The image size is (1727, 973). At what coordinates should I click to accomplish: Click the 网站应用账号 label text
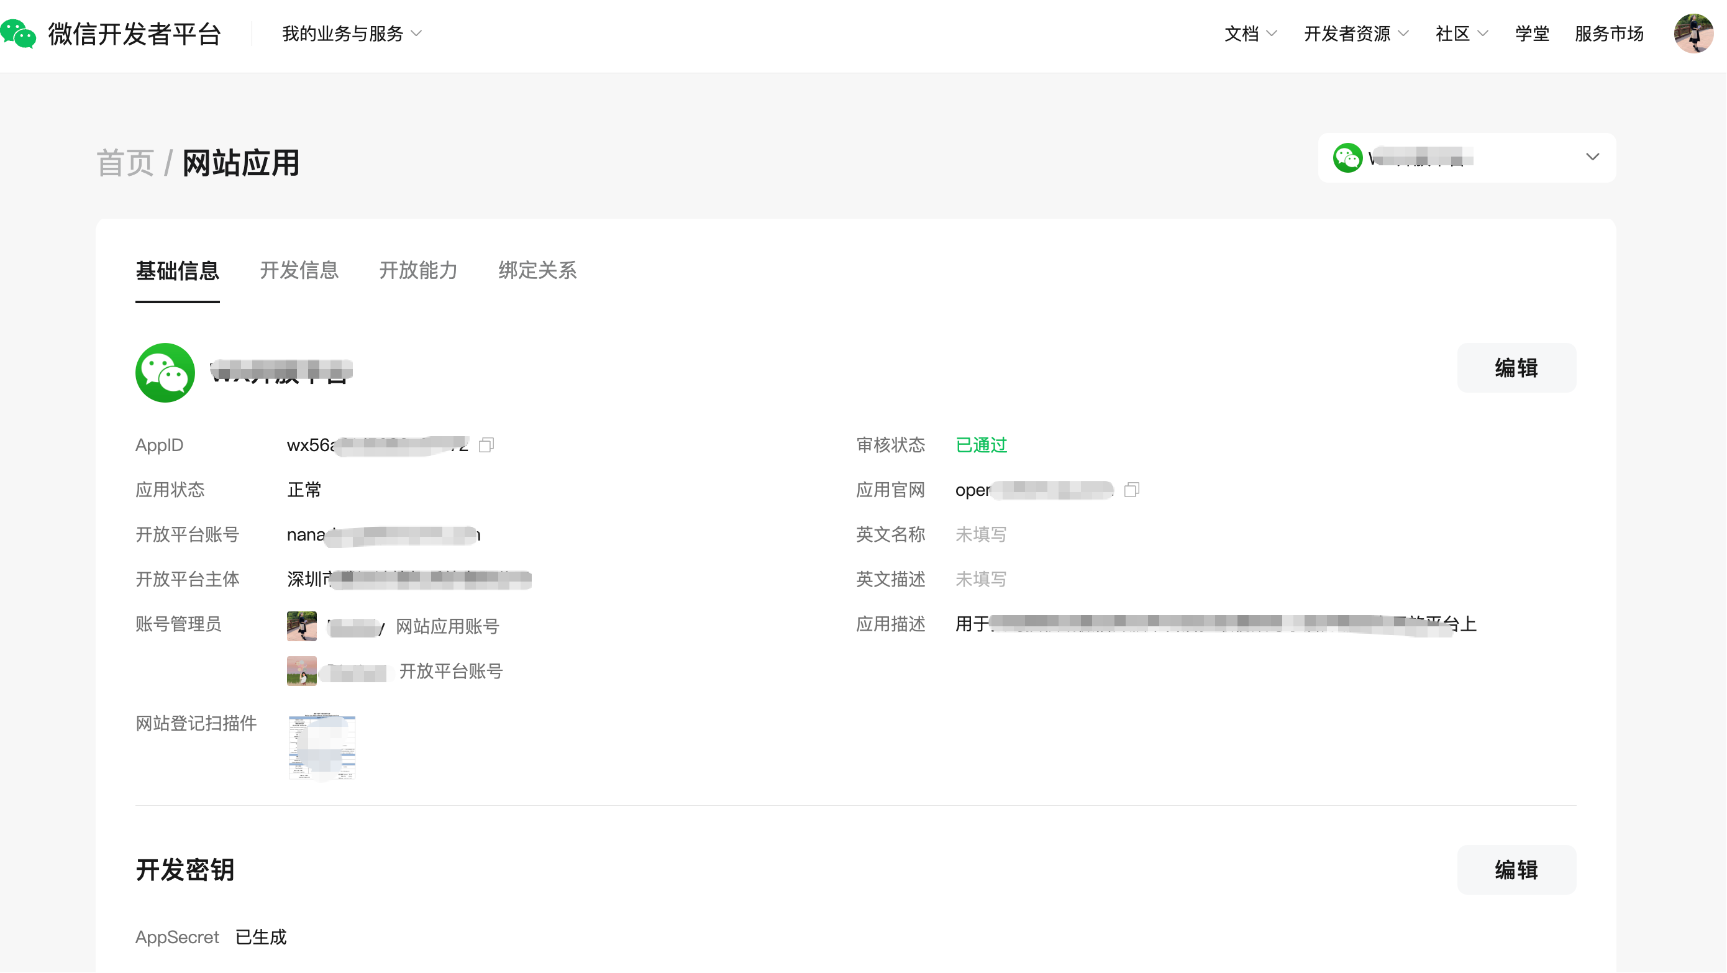(448, 627)
